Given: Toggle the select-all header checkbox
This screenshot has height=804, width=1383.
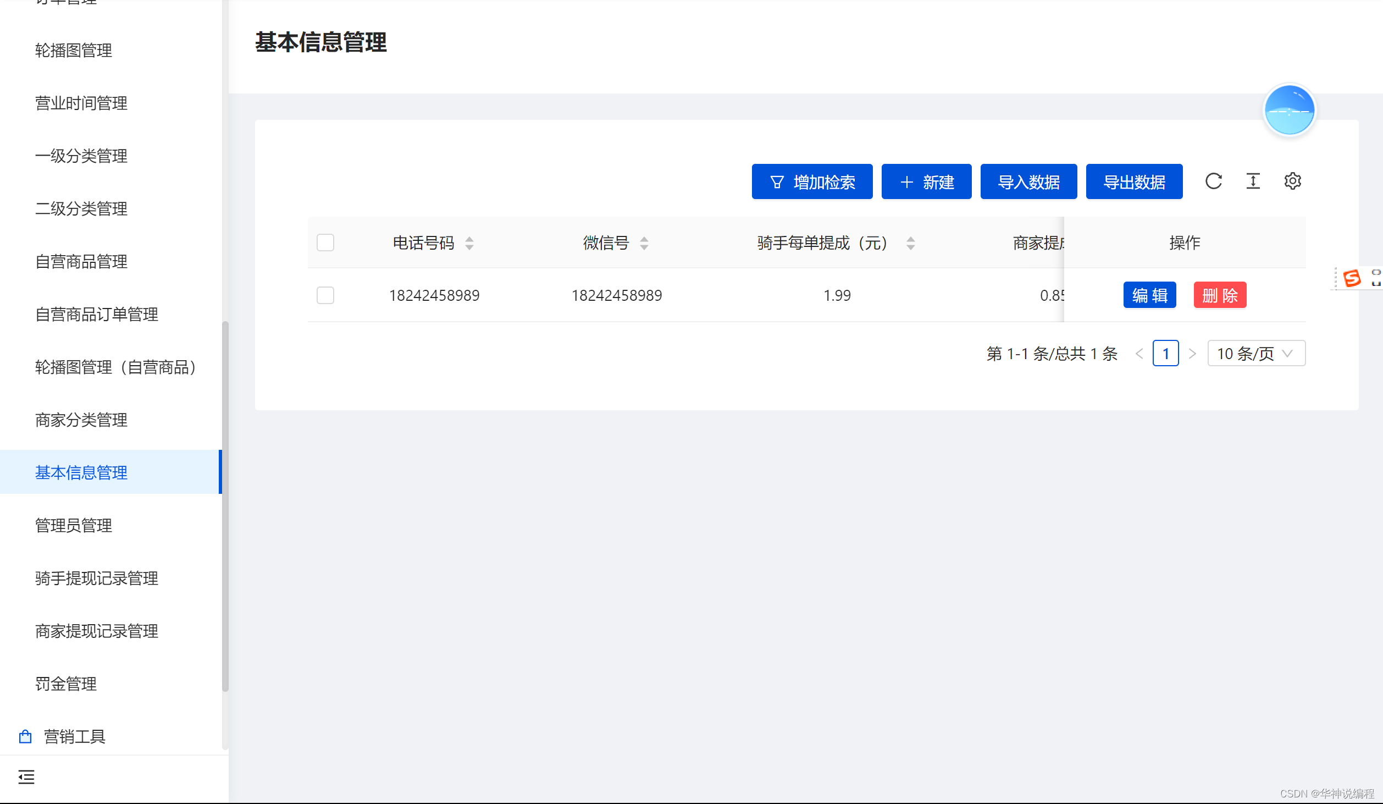Looking at the screenshot, I should [325, 243].
